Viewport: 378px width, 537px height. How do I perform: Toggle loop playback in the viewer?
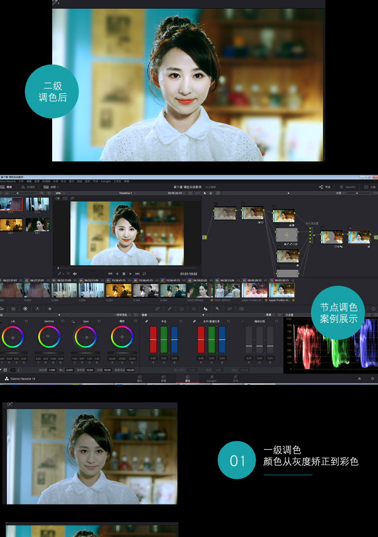(x=145, y=274)
